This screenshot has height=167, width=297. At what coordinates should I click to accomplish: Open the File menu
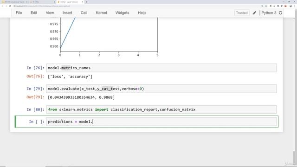[x=19, y=13]
